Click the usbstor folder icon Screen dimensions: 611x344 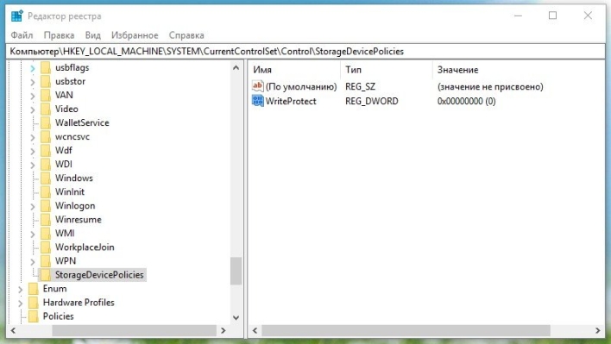(46, 81)
